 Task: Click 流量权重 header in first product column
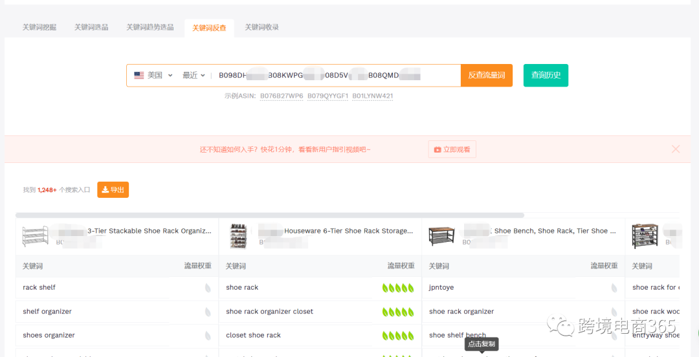198,266
